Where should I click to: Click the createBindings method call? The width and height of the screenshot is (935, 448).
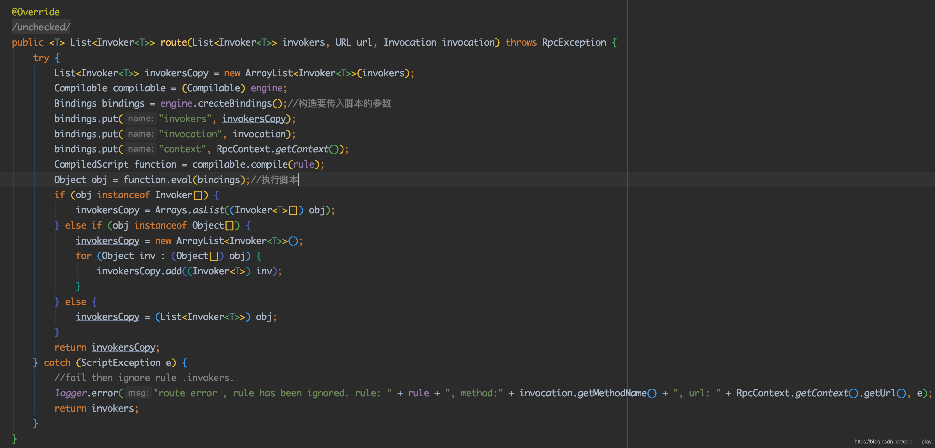[234, 103]
